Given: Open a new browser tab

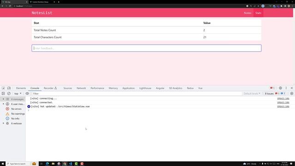Looking at the screenshot, I should (x=59, y=2).
